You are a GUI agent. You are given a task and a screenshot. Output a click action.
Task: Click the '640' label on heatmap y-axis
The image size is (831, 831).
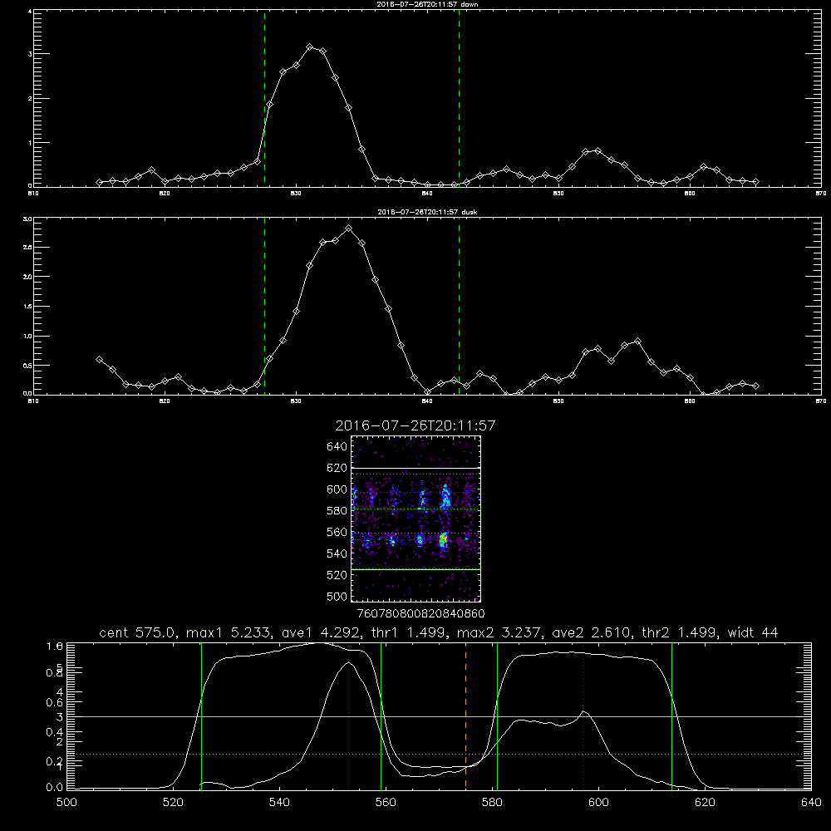[x=337, y=447]
